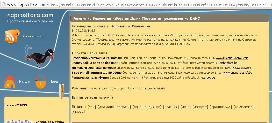Image resolution: width=272 pixels, height=123 pixels.
Task: Open the vsichkioferti.bg ad link
Action: click(x=228, y=63)
